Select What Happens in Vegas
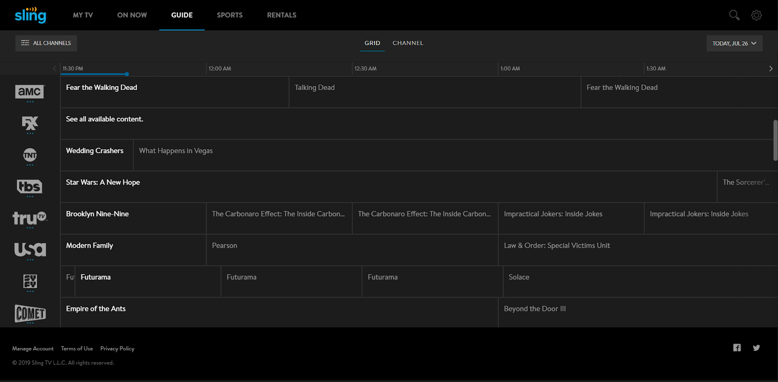 coord(455,155)
